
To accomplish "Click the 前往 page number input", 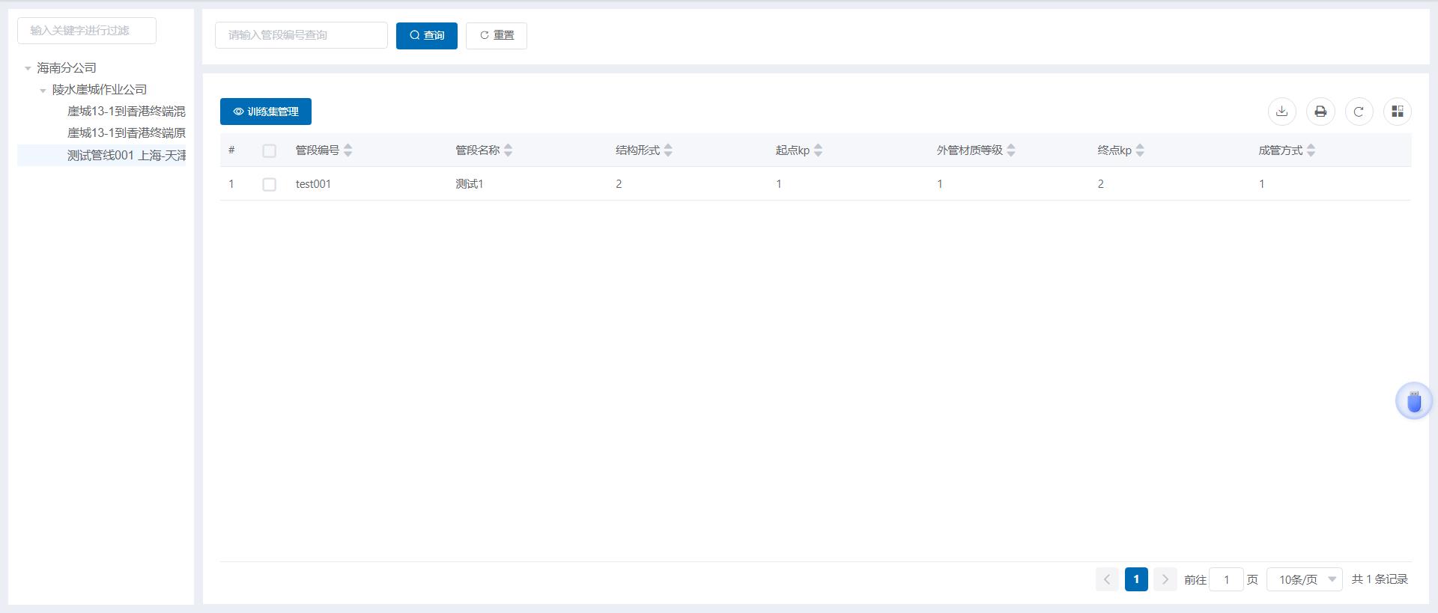I will [x=1226, y=579].
